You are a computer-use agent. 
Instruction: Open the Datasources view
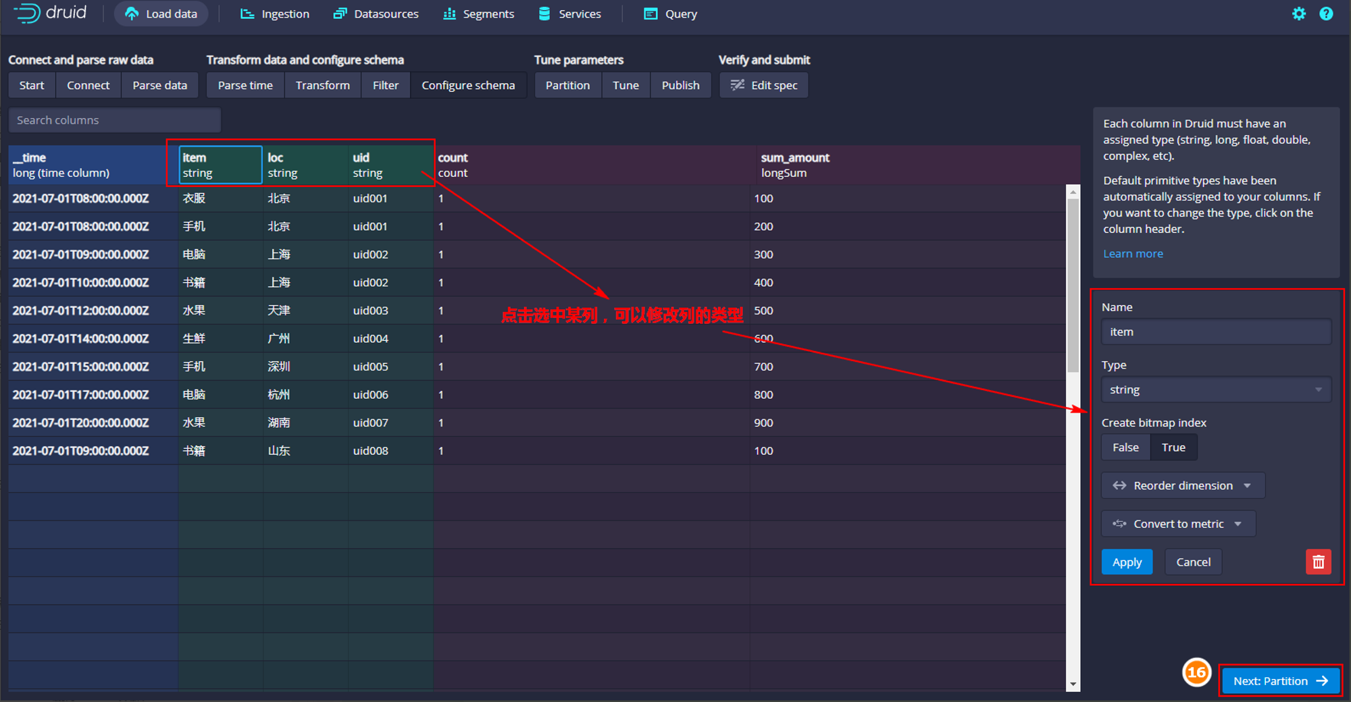pos(376,13)
